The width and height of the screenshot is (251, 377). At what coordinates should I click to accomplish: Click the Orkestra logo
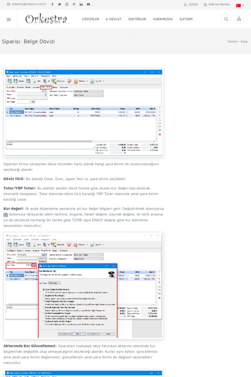coord(46,19)
